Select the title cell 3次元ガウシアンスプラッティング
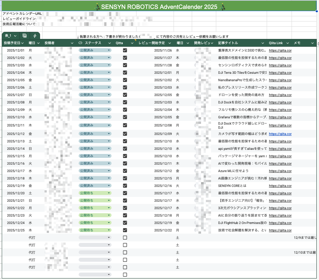Screen dimensions: 319x280 pos(242,208)
